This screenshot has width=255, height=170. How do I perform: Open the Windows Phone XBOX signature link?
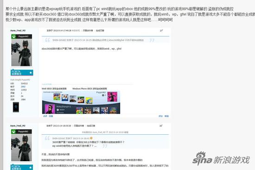click(89, 89)
